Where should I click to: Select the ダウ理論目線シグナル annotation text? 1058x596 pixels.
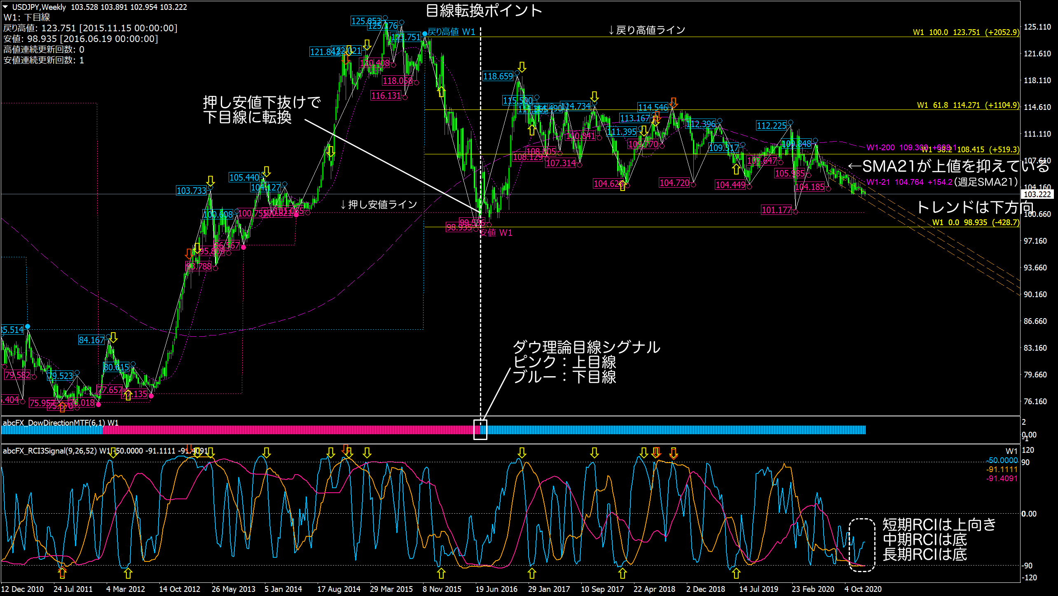(586, 347)
